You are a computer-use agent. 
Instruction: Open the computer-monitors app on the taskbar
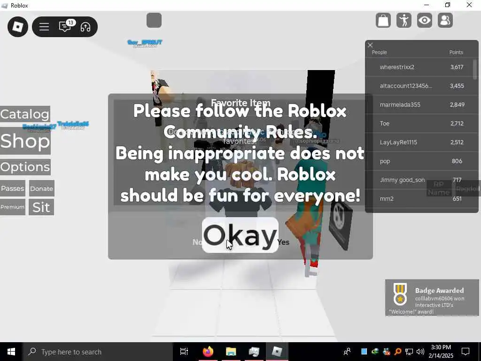click(254, 352)
